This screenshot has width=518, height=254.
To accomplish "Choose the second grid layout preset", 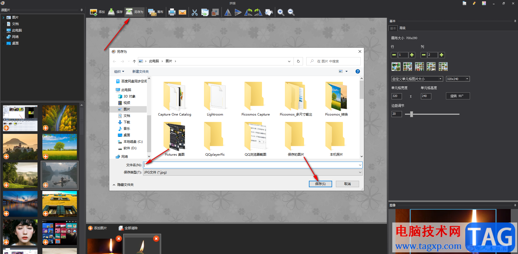I will click(x=407, y=67).
